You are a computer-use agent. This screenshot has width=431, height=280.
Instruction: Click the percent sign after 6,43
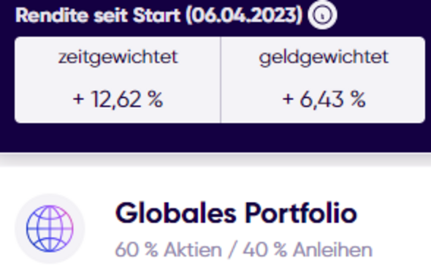coord(358,99)
